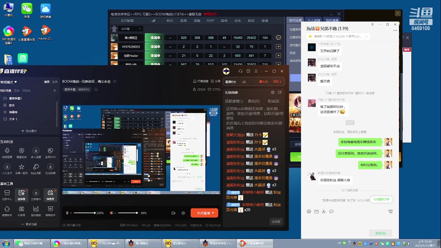Expand 更多功能 more functions
Viewport: 441px width, 248px height.
[x=29, y=224]
